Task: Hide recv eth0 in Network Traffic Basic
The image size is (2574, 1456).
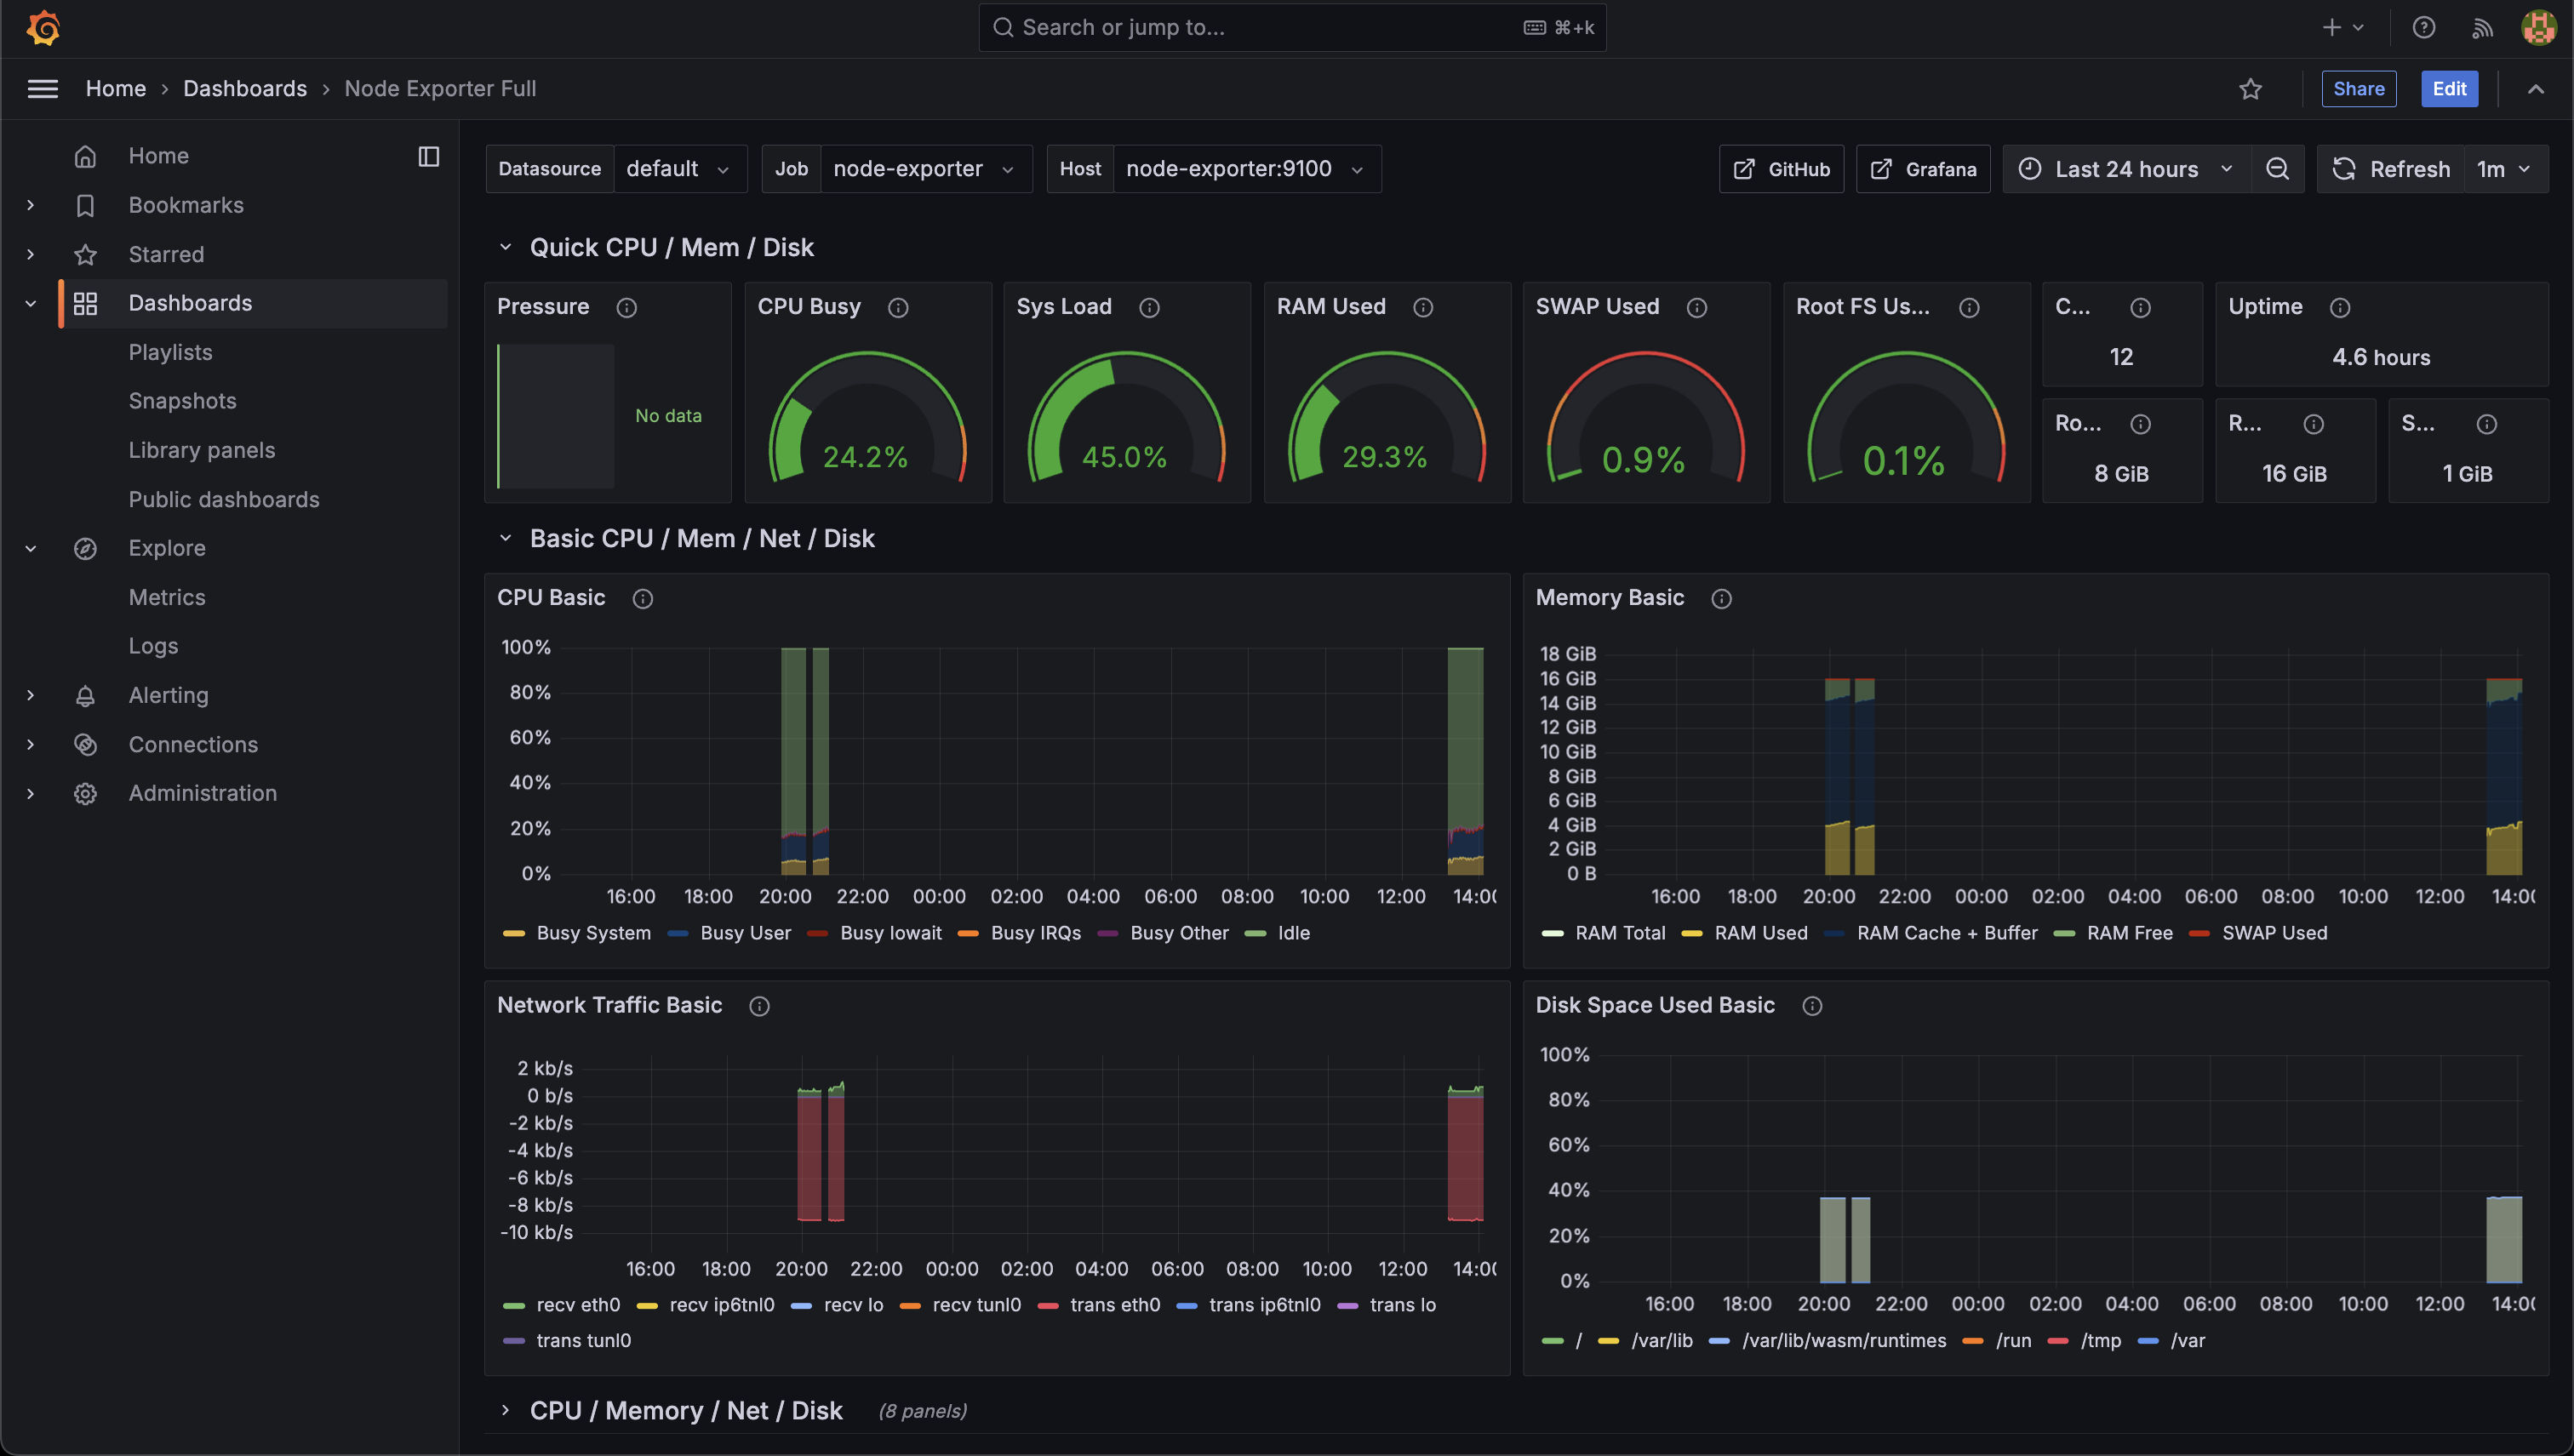Action: pyautogui.click(x=578, y=1304)
